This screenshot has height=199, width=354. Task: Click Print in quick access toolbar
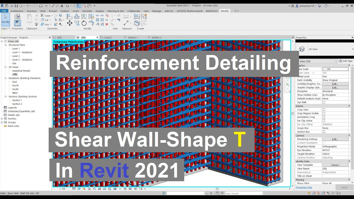click(x=41, y=6)
